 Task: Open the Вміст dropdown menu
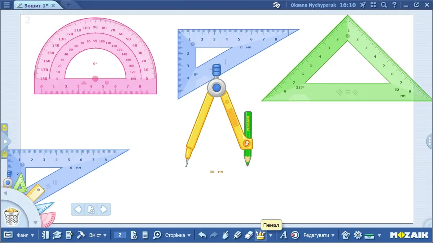pyautogui.click(x=98, y=235)
